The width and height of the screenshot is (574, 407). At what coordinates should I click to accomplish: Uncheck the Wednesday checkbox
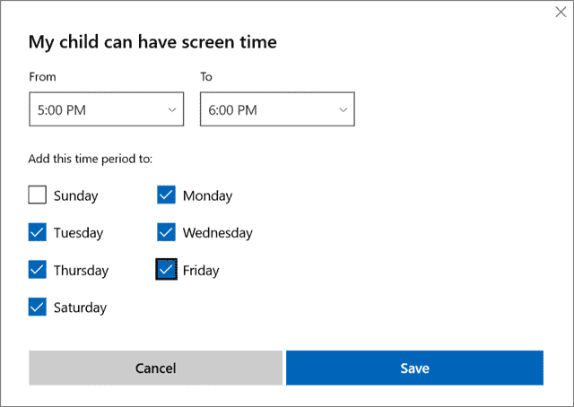click(166, 232)
